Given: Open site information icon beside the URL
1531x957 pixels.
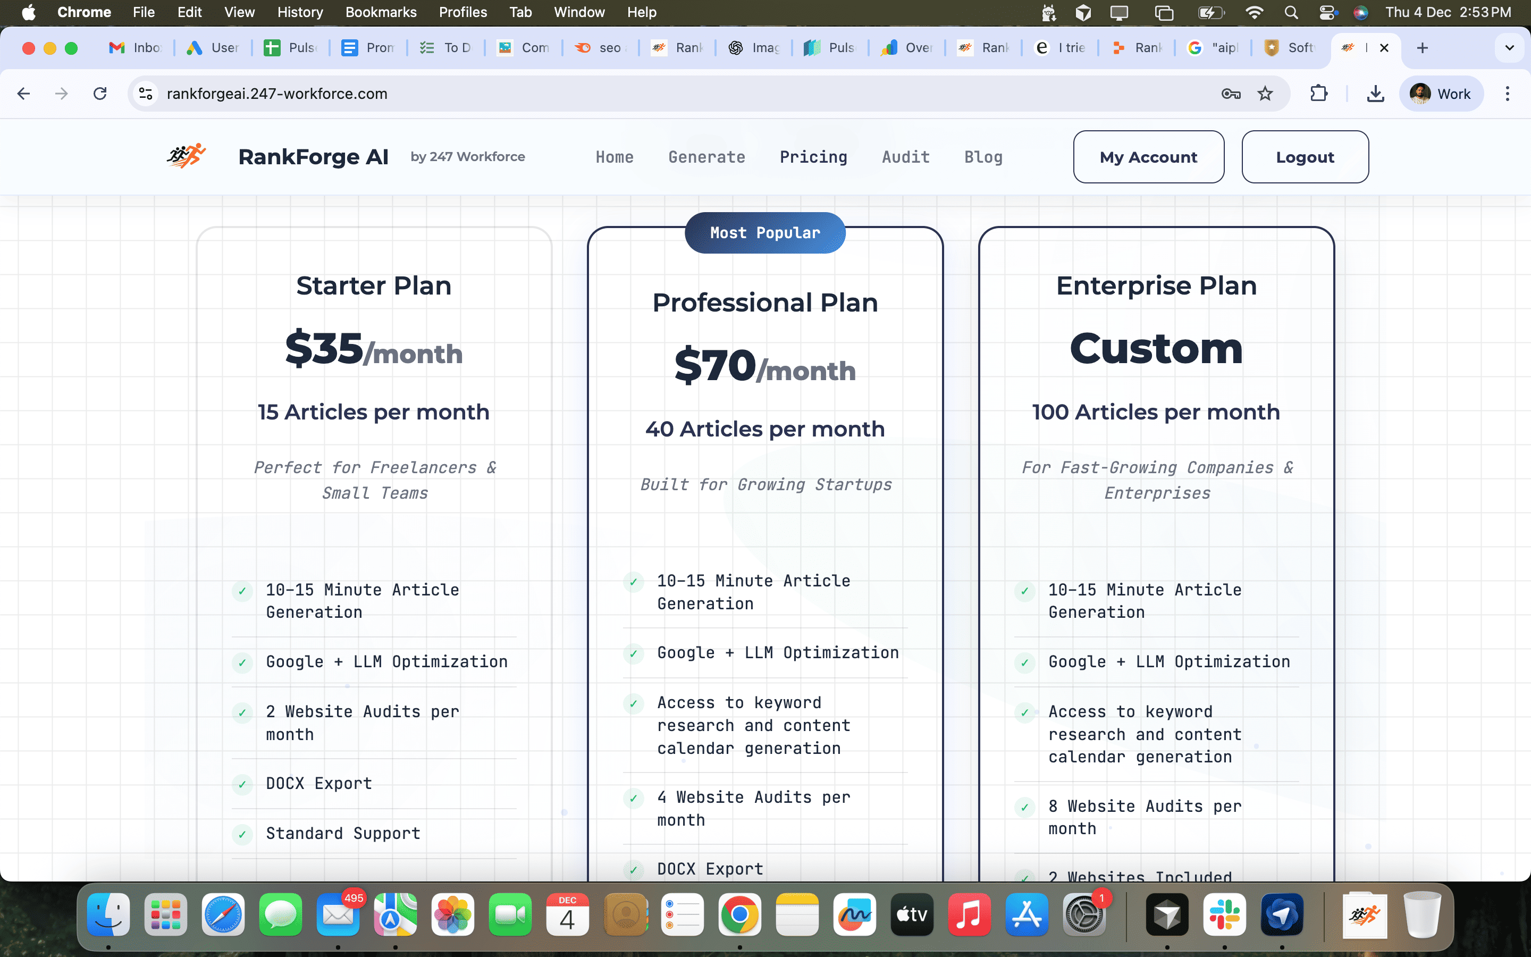Looking at the screenshot, I should [146, 94].
